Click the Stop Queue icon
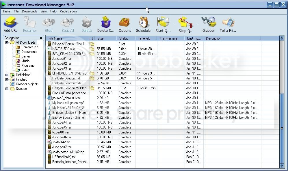 coord(186,23)
